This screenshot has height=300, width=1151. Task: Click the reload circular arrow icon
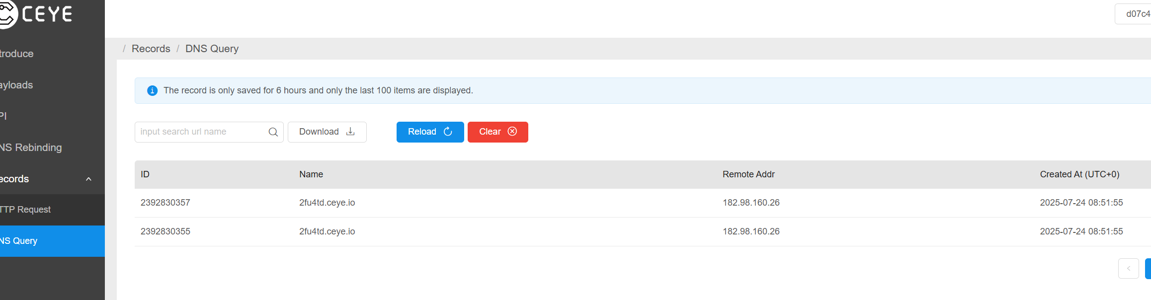pos(448,132)
